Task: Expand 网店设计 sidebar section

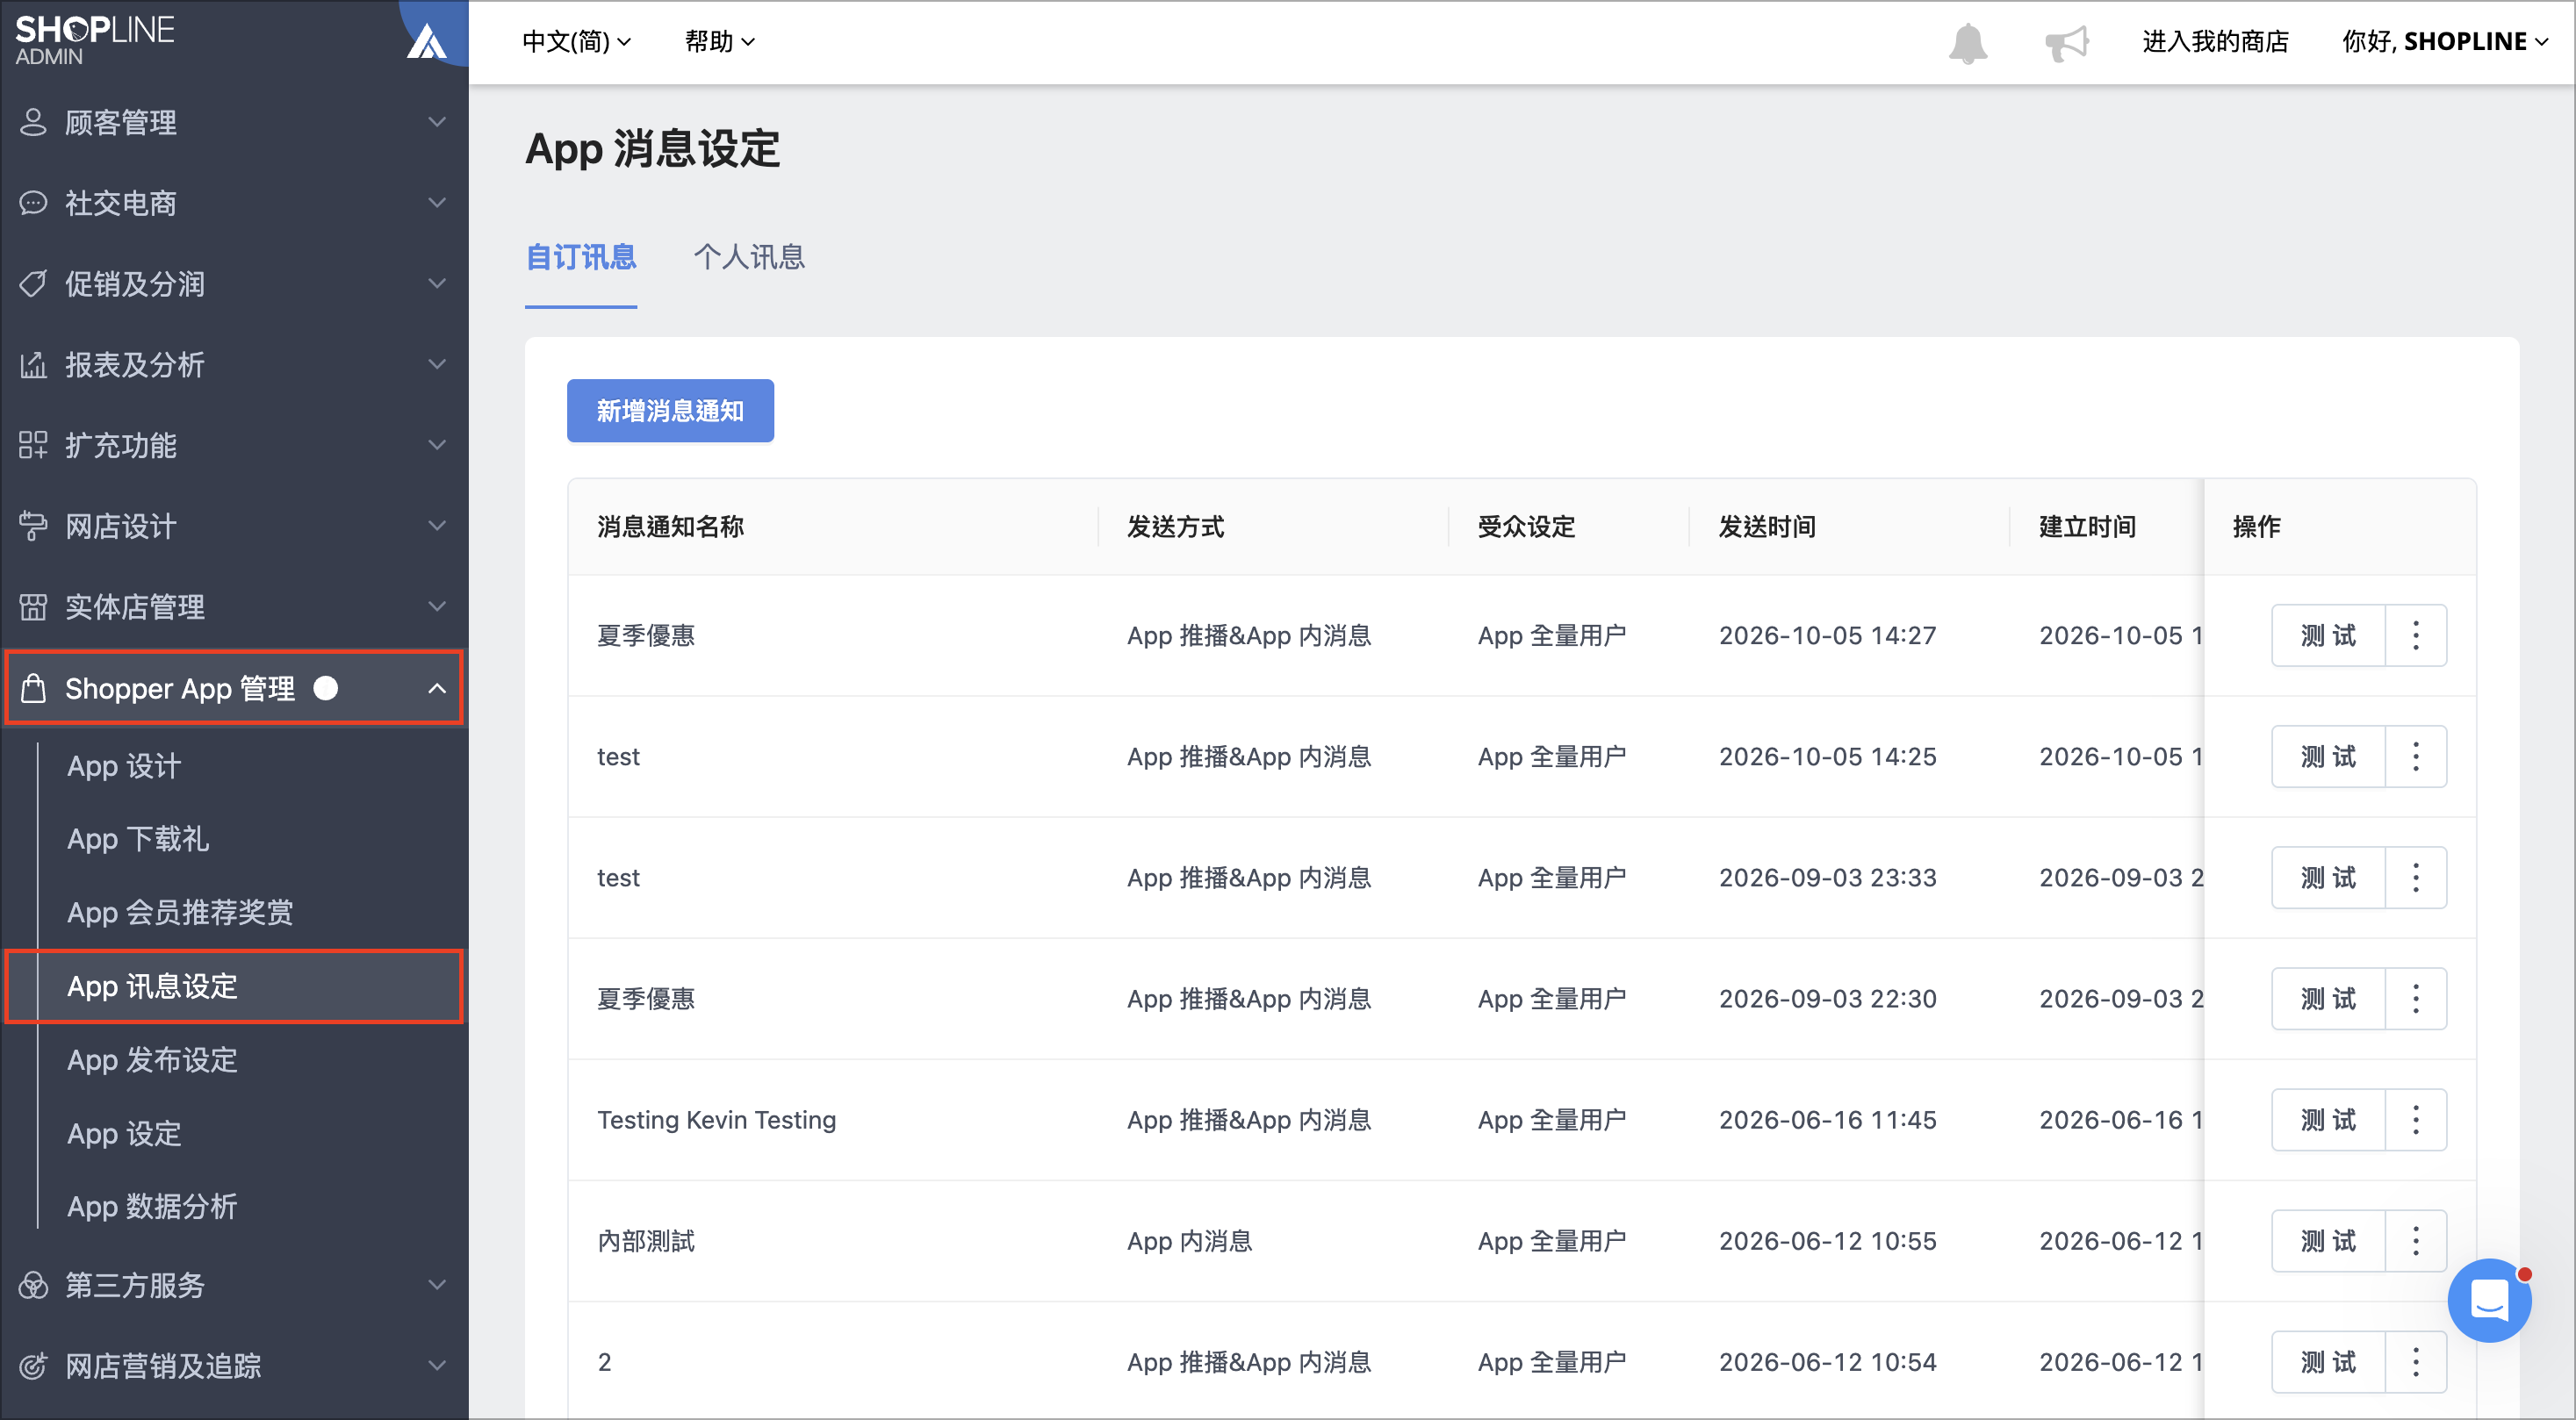Action: click(234, 526)
